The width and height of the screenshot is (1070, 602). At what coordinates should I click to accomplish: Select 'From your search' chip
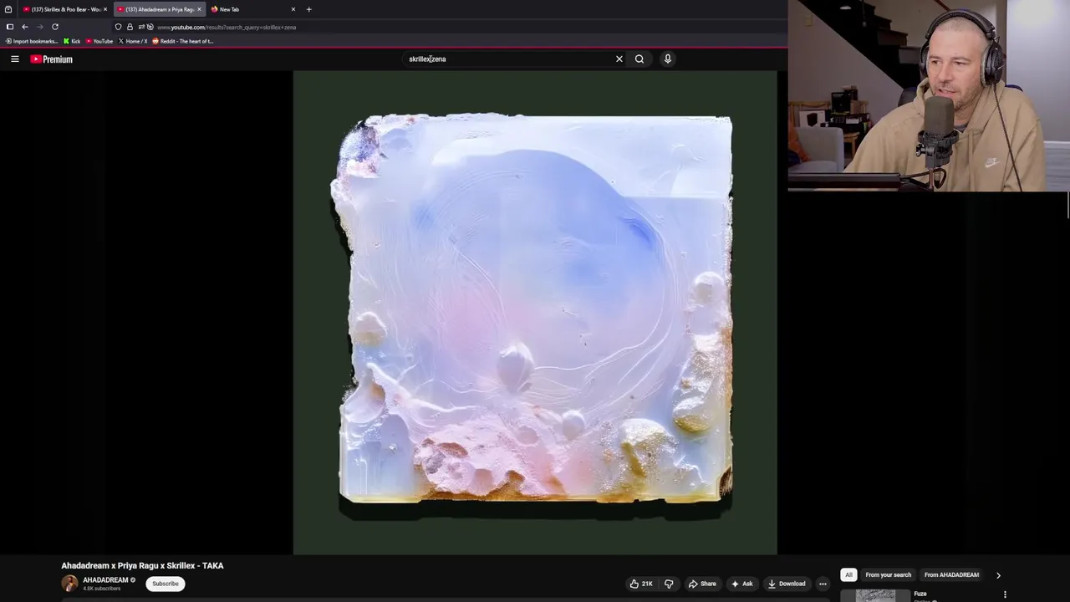888,575
